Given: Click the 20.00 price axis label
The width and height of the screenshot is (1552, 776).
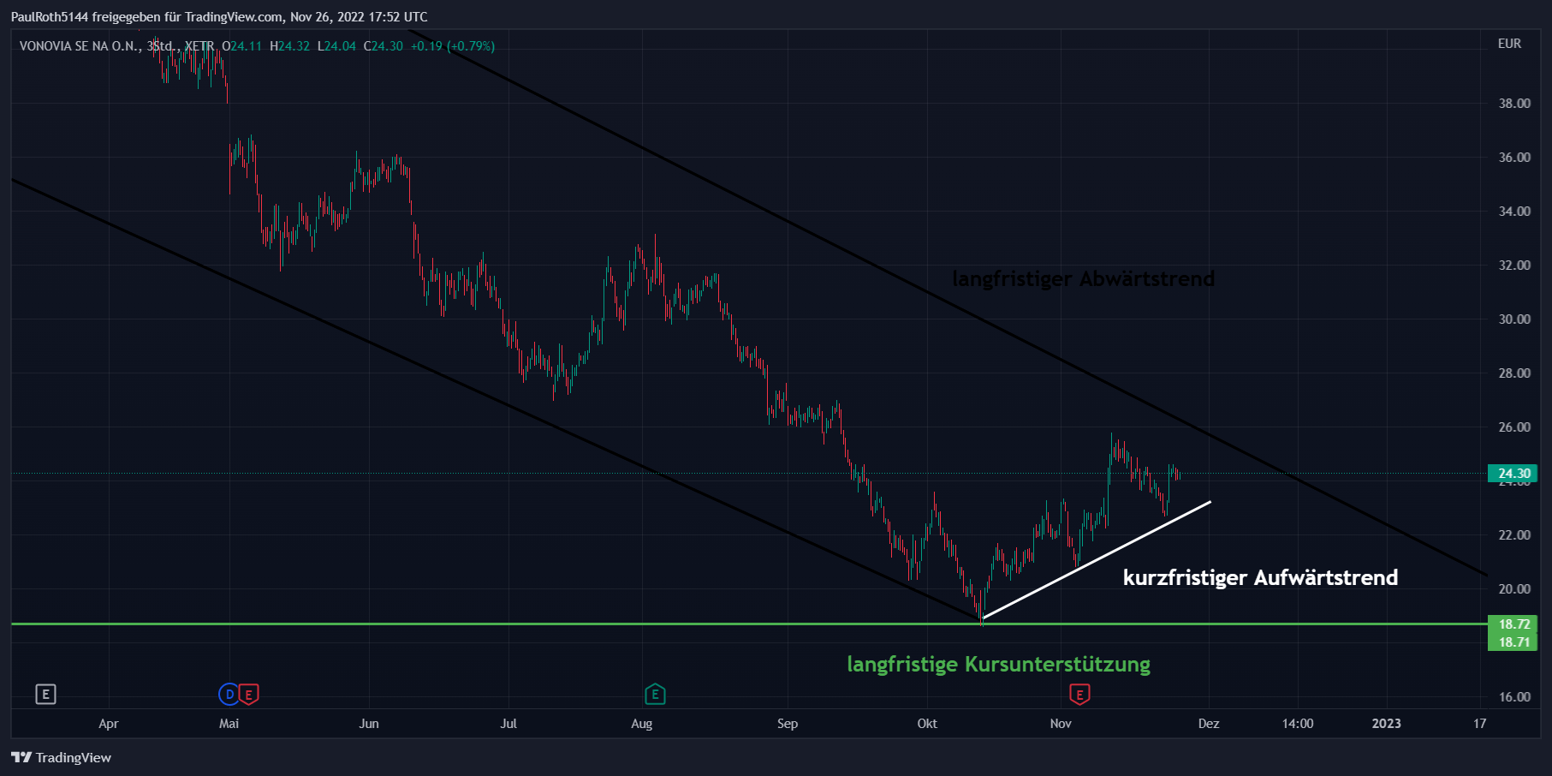Looking at the screenshot, I should pyautogui.click(x=1514, y=589).
